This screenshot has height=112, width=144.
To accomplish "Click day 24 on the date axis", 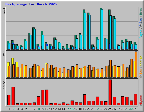I will click(x=105, y=109).
